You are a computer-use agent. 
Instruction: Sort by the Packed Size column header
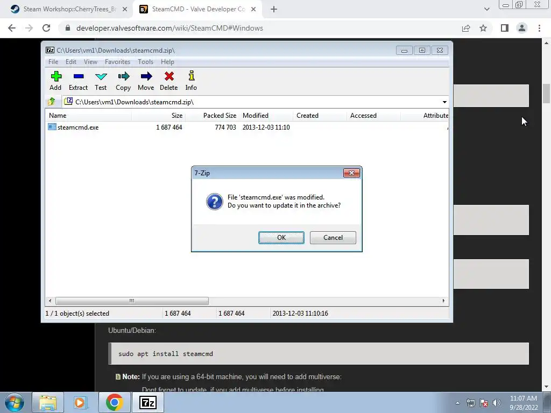click(212, 116)
